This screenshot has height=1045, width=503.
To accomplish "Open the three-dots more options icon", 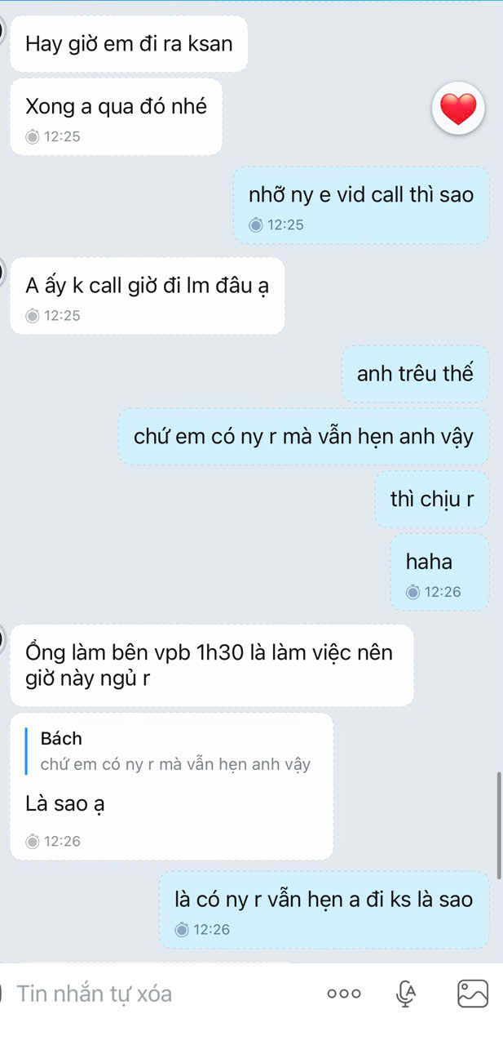I will tap(343, 994).
